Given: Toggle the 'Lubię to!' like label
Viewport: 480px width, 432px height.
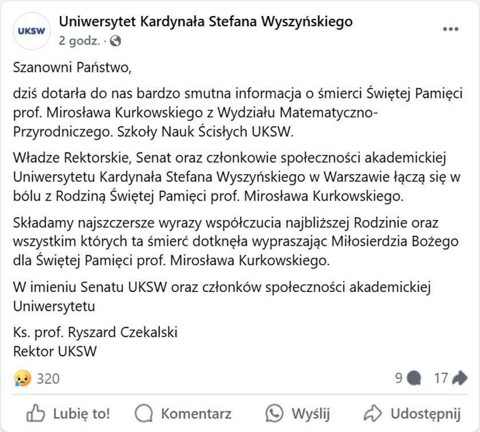Looking at the screenshot, I should (x=81, y=414).
